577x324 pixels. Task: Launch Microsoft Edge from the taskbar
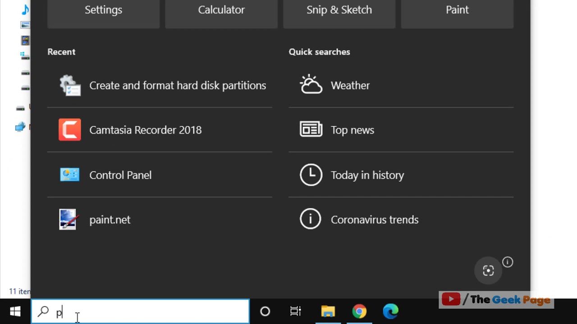pos(390,311)
